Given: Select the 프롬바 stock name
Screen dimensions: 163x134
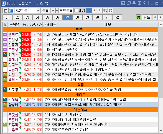Looking at the screenshot, I should point(13,120).
